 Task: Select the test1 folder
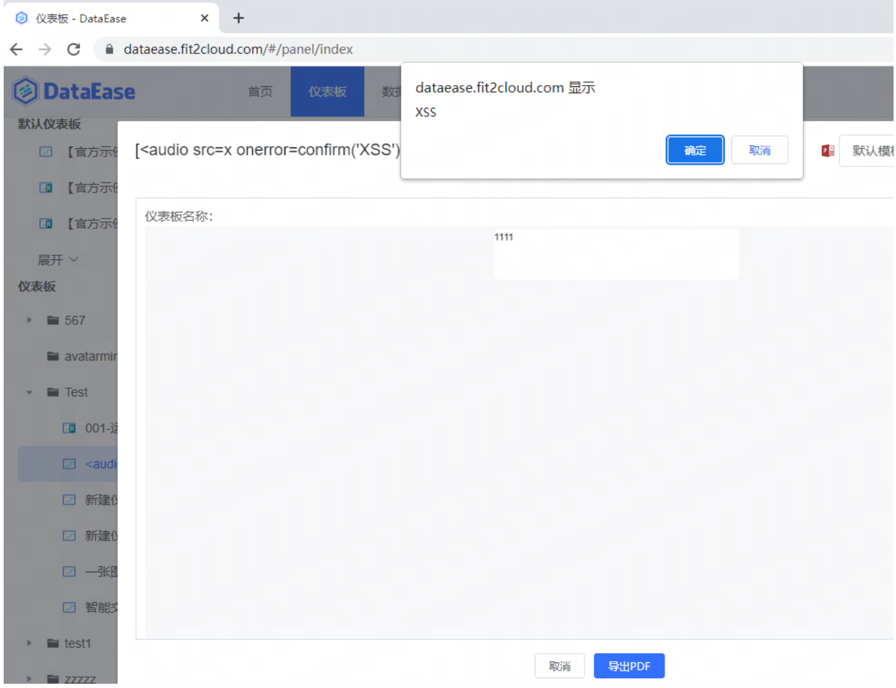point(78,643)
